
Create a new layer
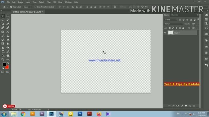tap(190, 106)
